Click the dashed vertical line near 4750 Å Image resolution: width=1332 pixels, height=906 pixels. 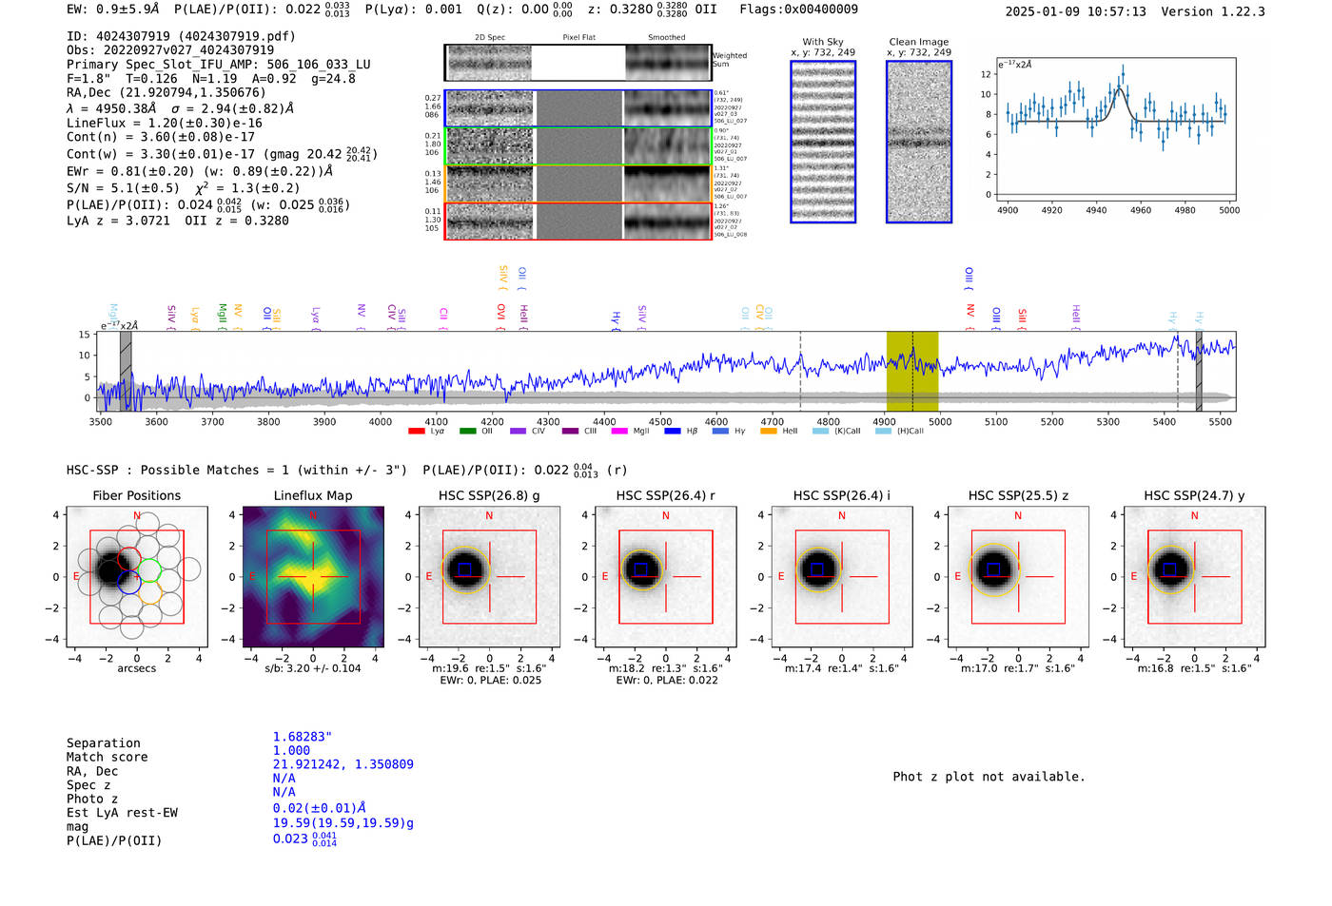click(800, 371)
